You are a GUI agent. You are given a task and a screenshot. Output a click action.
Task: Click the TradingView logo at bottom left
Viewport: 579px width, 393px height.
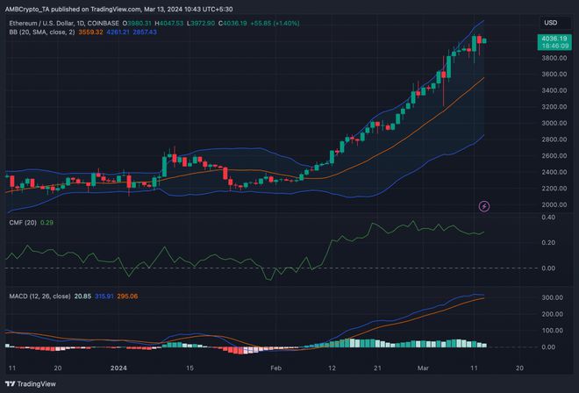(32, 382)
